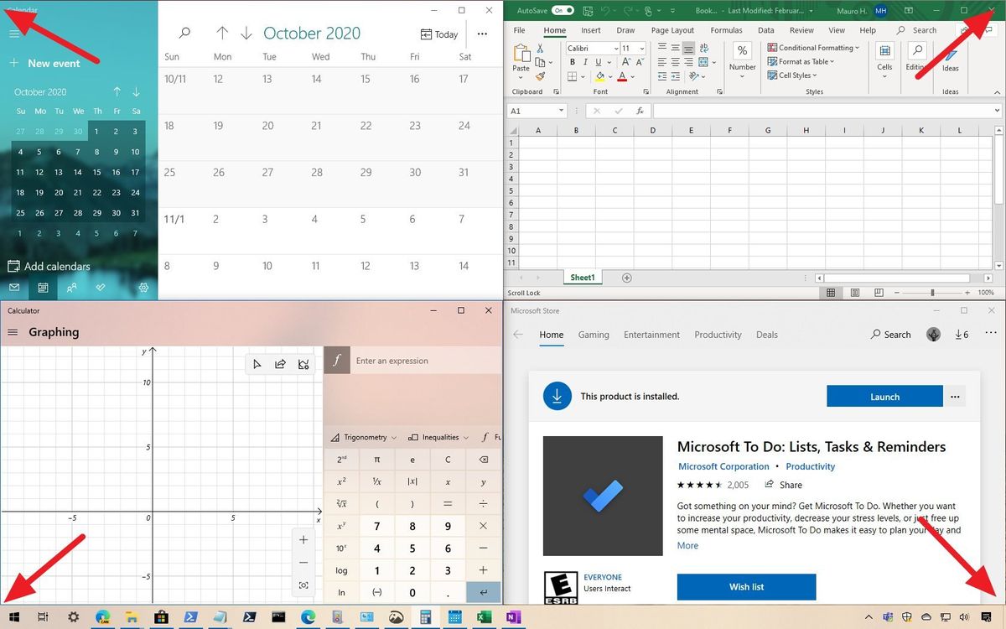
Task: Select the Format Painter in Excel
Action: click(x=542, y=78)
